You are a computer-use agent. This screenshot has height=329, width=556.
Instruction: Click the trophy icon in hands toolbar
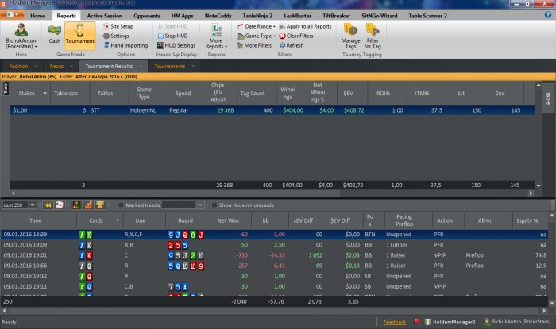tap(100, 205)
